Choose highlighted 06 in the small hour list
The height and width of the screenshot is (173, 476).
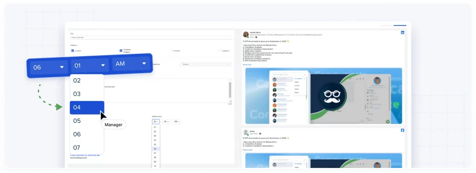pos(156,149)
